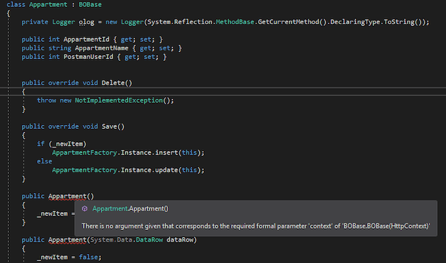This screenshot has width=446, height=263.
Task: Click the 'Delete' method name
Action: 113,83
